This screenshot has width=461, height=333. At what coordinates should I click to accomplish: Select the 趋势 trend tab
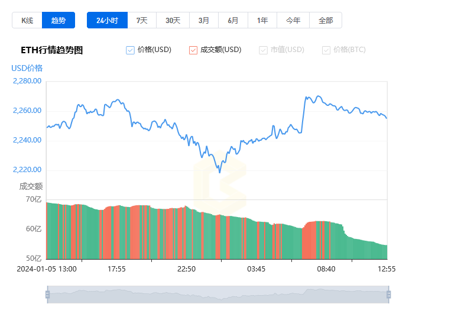coord(59,20)
